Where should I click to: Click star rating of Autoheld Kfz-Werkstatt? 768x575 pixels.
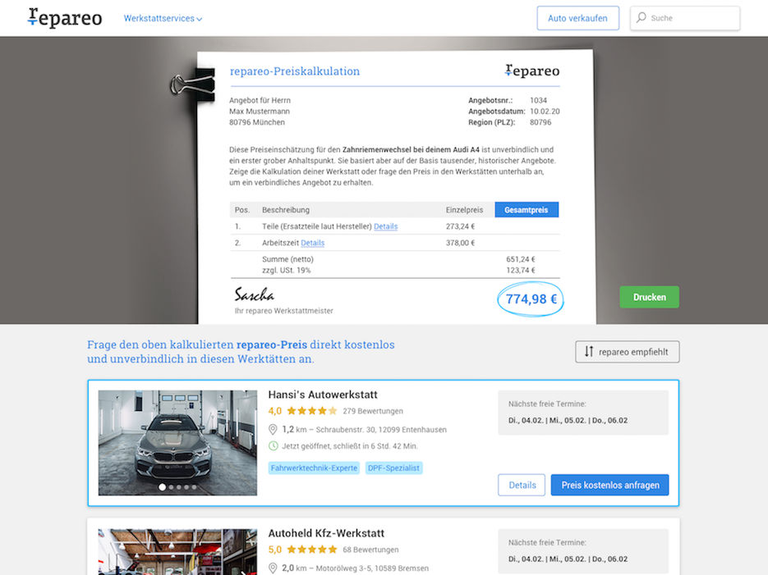[x=312, y=550]
